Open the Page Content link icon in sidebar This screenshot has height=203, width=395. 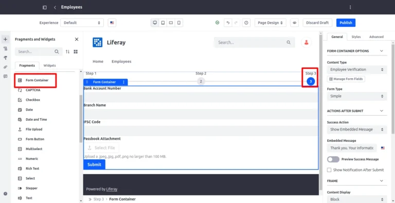pos(5,67)
